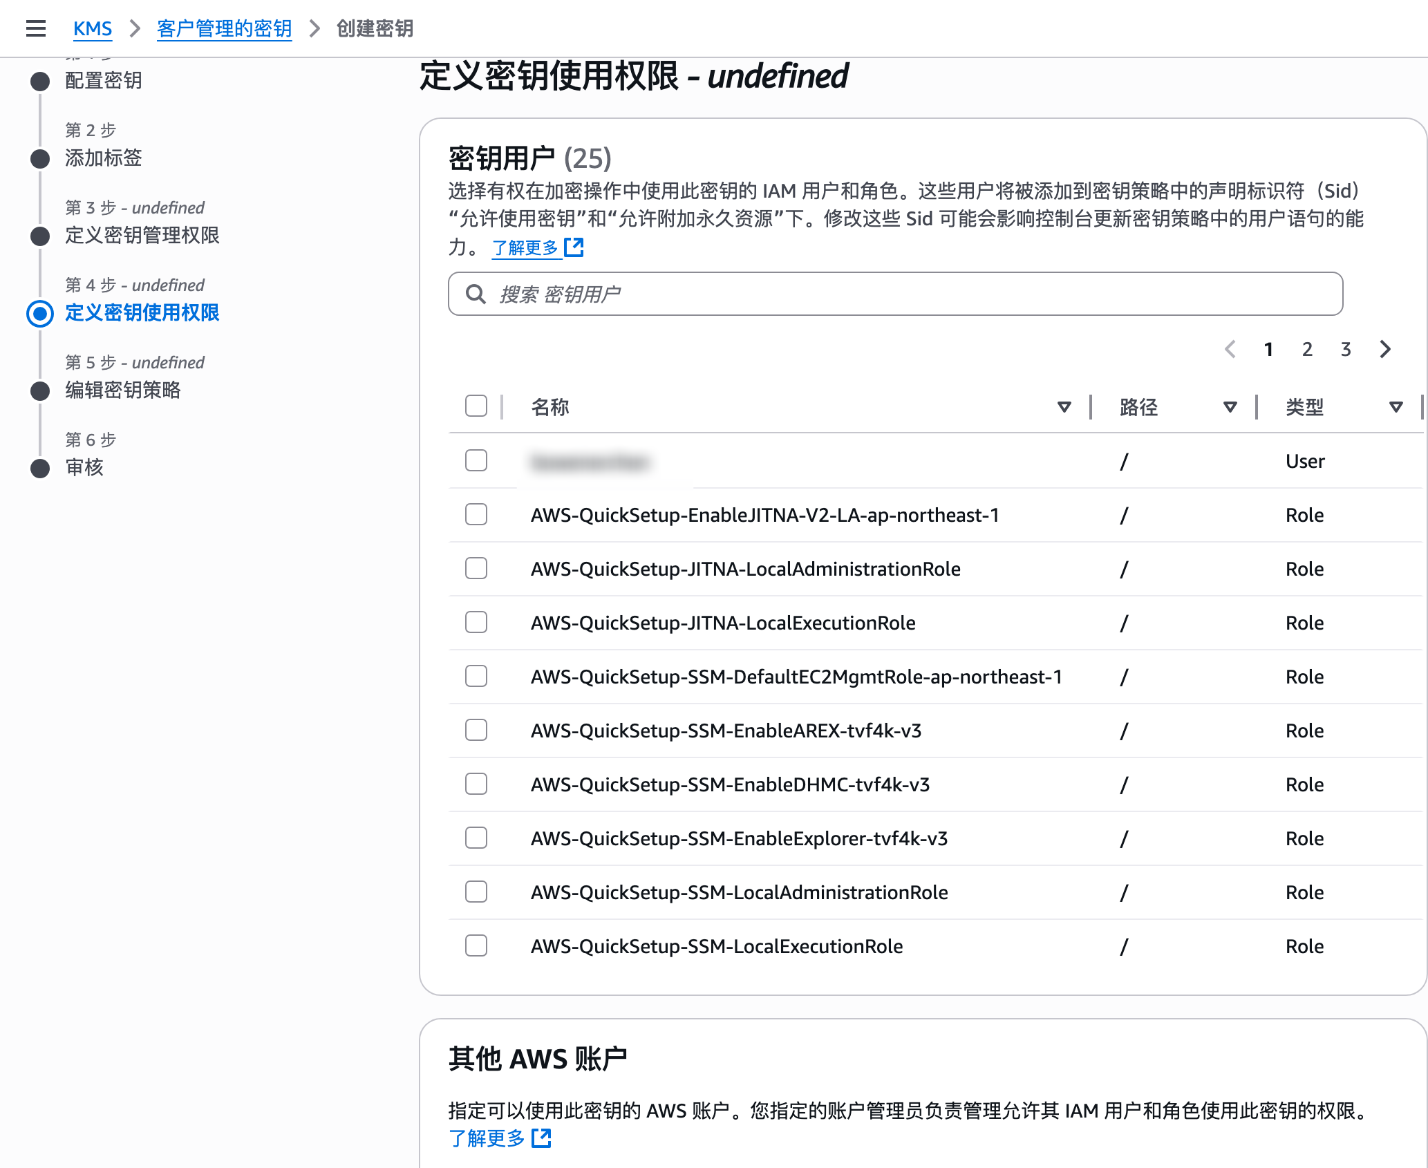Check AWS-QuickSetup-SSM-LocalAdministrationRole role
The height and width of the screenshot is (1168, 1428).
pyautogui.click(x=476, y=892)
